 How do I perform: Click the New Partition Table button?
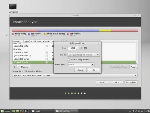tap(119, 67)
